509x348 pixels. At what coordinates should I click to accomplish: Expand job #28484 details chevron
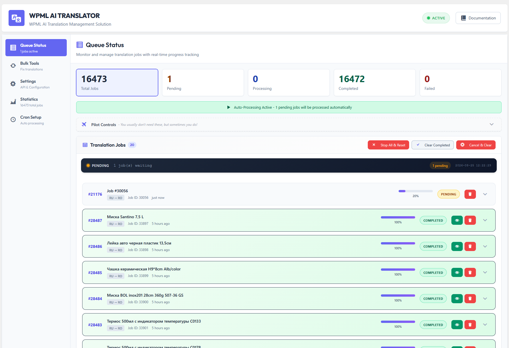click(485, 299)
